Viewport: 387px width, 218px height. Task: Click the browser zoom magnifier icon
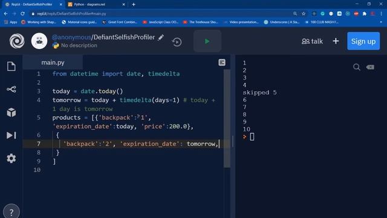click(295, 13)
